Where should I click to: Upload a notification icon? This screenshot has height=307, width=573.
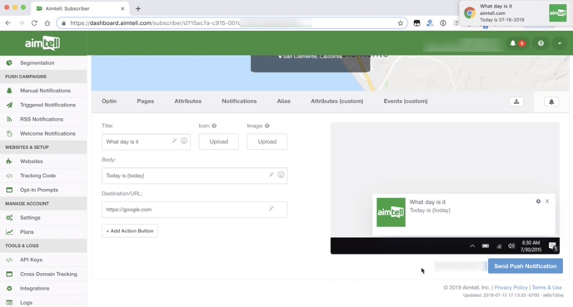pyautogui.click(x=218, y=141)
